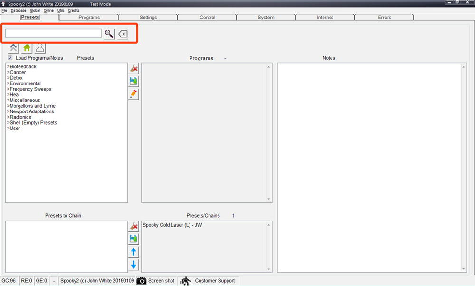This screenshot has width=475, height=286.
Task: Click the delete preset broom icon
Action: point(133,68)
